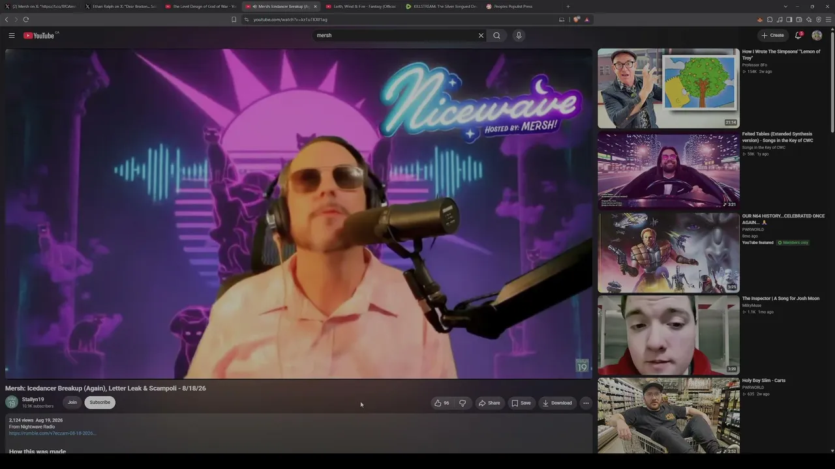Viewport: 835px width, 469px height.
Task: Open the browser main menu
Action: click(x=828, y=20)
